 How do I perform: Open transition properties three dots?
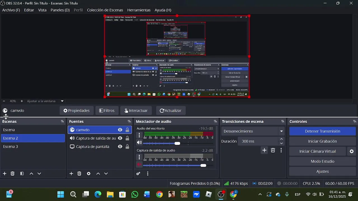pos(281,150)
